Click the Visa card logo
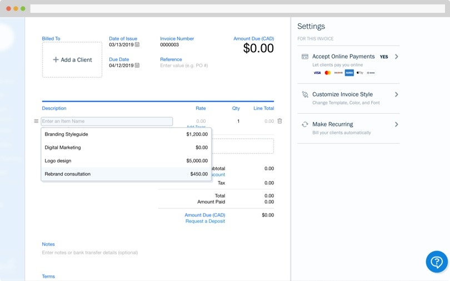The height and width of the screenshot is (281, 450). 317,73
